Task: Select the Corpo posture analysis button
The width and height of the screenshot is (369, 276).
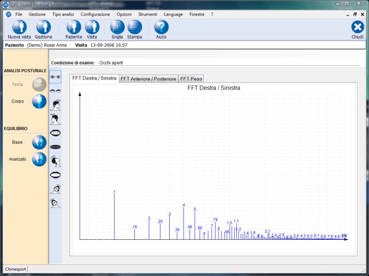Action: [39, 101]
